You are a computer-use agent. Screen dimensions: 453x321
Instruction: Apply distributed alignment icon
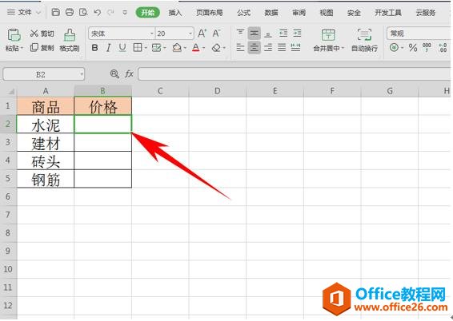point(295,48)
